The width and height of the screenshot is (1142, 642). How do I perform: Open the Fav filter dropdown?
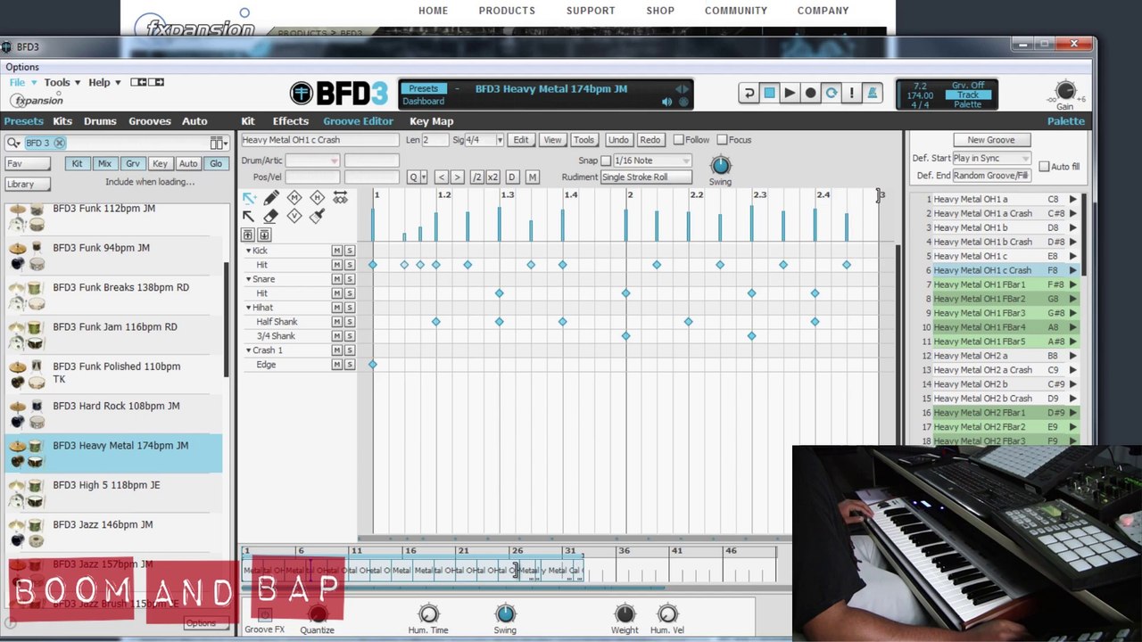click(28, 163)
